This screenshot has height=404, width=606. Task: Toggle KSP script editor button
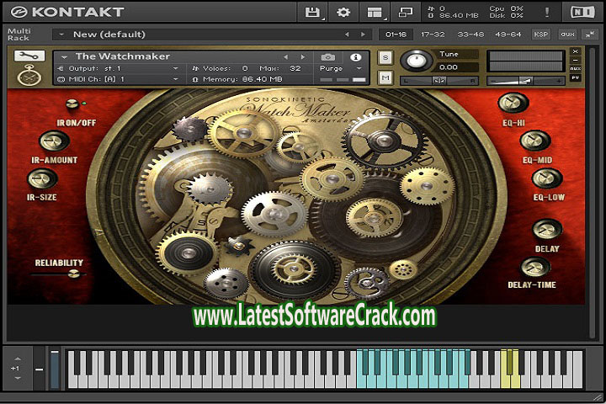click(541, 35)
